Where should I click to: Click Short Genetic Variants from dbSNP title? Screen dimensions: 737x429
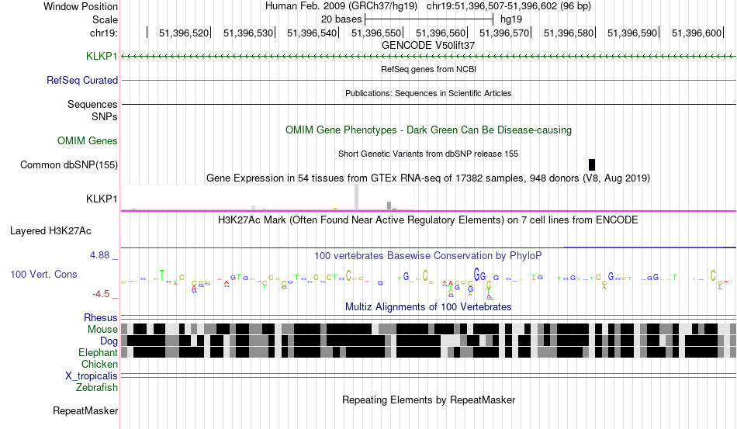pos(428,154)
